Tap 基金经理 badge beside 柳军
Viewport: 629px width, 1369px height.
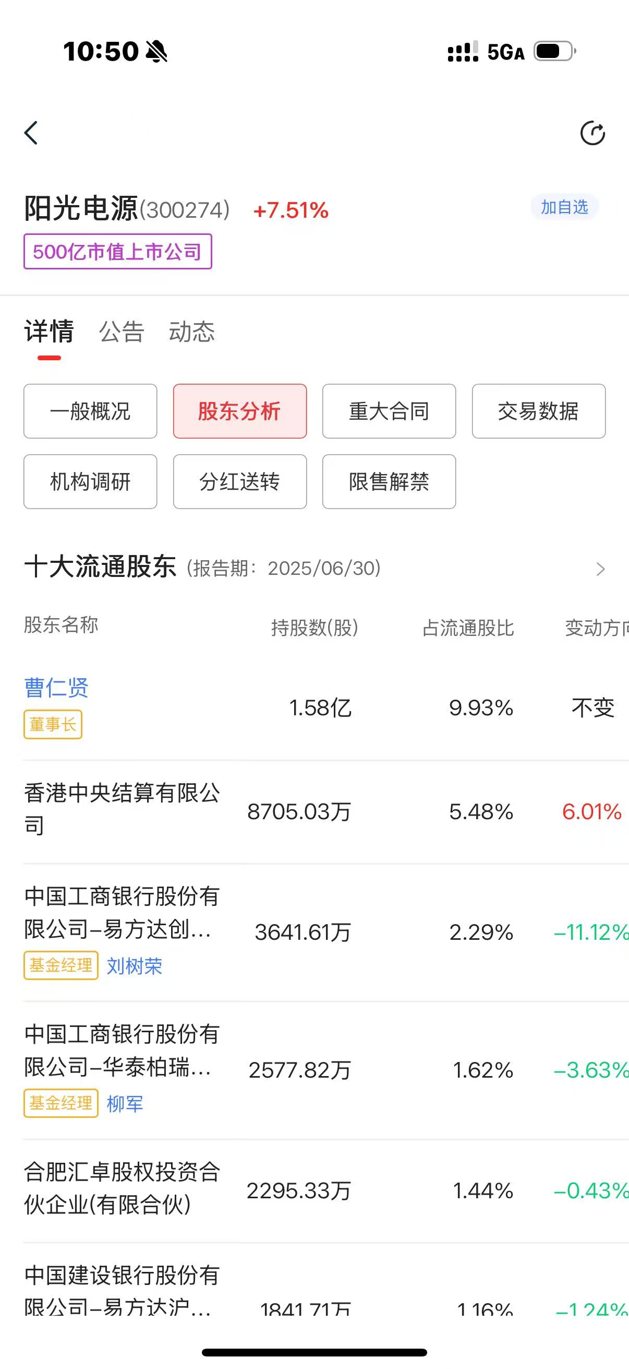pos(61,1103)
